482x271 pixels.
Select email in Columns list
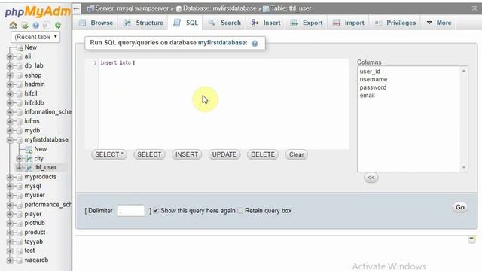(x=367, y=96)
